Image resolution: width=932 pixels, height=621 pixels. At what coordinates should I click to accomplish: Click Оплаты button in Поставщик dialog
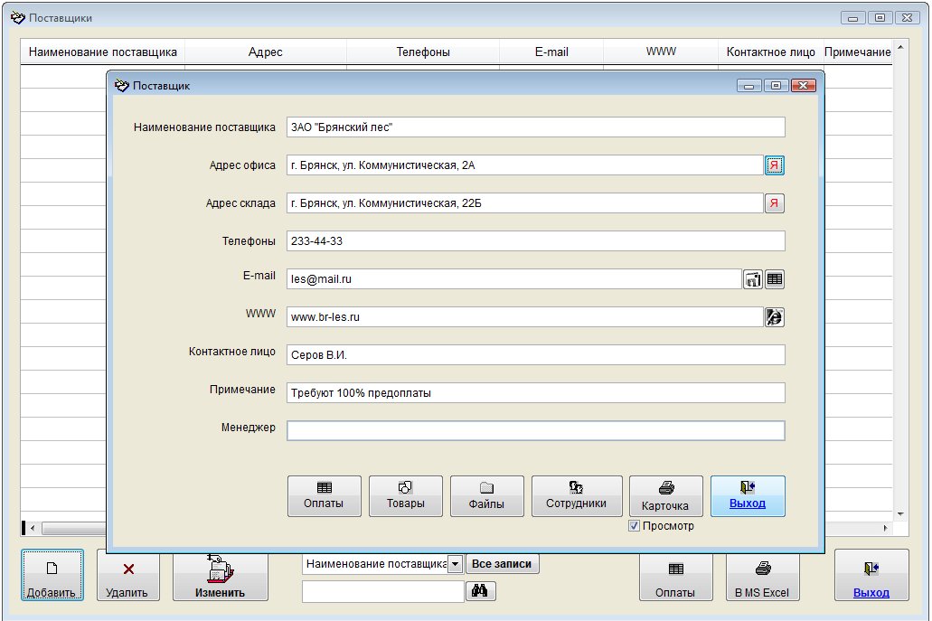click(x=324, y=496)
